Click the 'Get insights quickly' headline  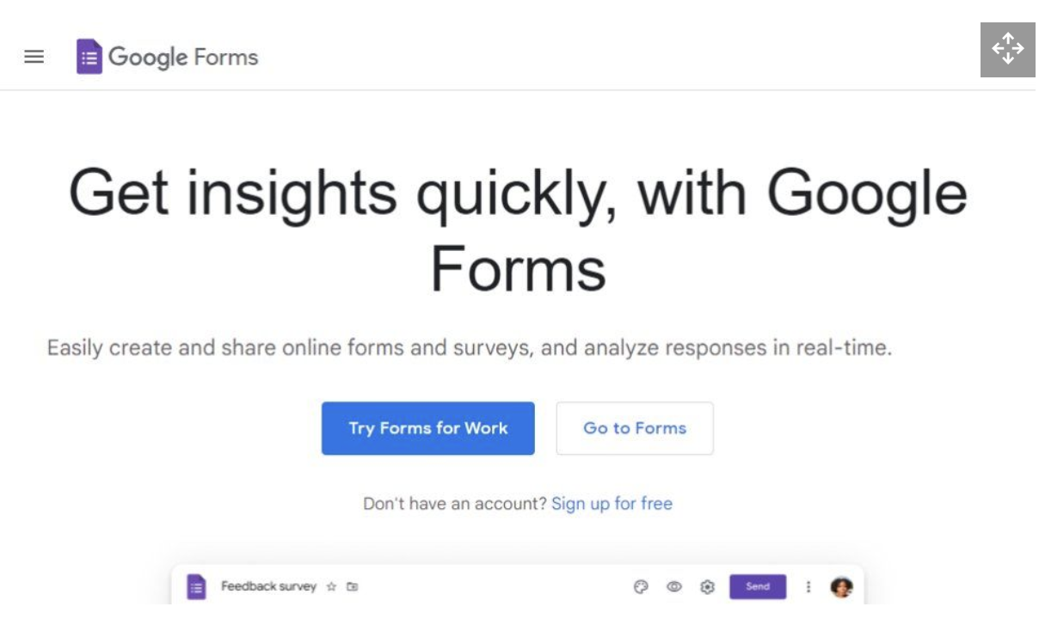518,230
